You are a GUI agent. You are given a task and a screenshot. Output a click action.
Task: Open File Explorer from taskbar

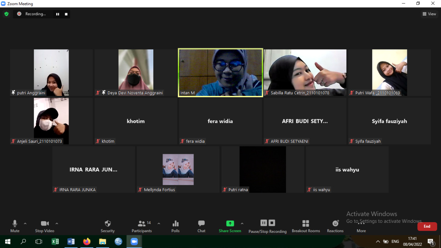point(103,241)
